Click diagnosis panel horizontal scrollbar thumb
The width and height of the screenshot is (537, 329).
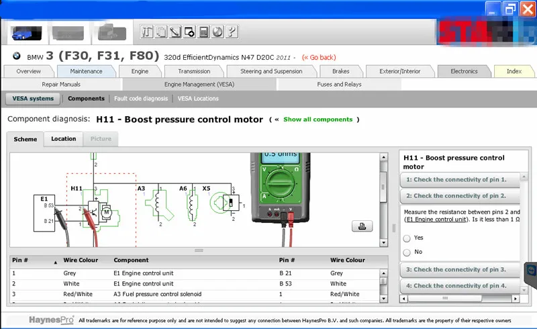[445, 299]
